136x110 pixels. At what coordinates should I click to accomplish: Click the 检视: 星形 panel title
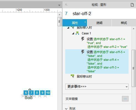coord(99,5)
